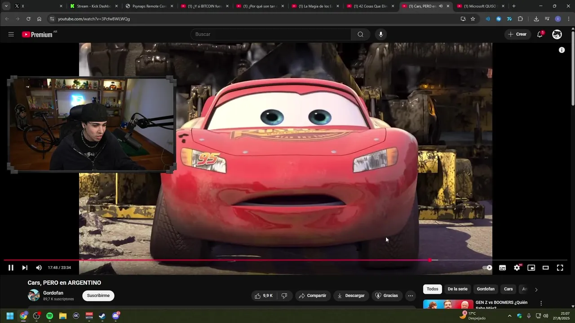Dislike the video
The width and height of the screenshot is (575, 323).
[284, 296]
